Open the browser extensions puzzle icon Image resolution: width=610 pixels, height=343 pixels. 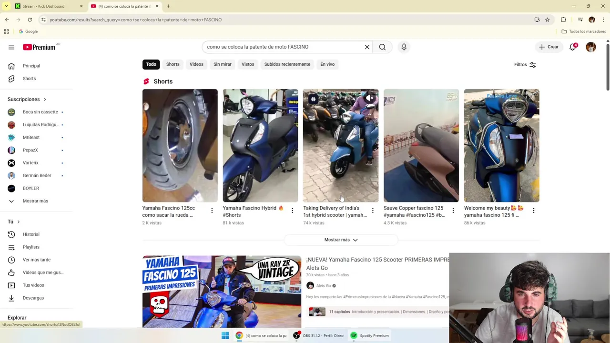(x=563, y=20)
